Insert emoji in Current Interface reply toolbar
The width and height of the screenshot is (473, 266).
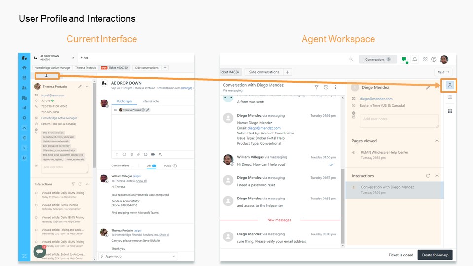(x=124, y=154)
